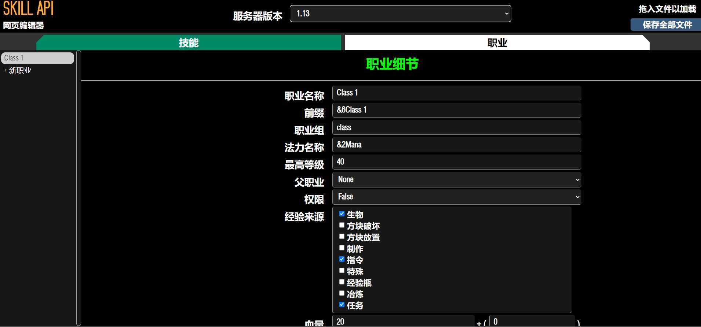This screenshot has height=327, width=701.
Task: Select Class 1 in the sidebar
Action: (x=37, y=58)
